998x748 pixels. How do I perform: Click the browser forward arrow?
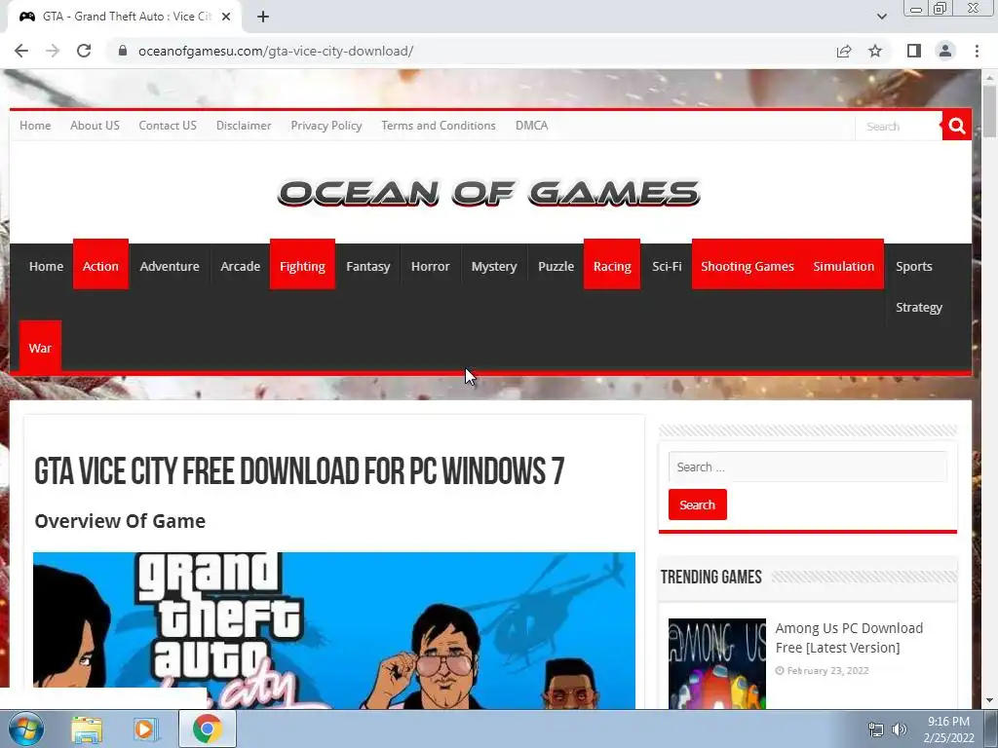pyautogui.click(x=53, y=51)
